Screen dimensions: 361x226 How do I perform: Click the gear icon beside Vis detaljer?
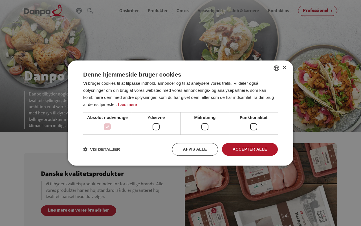click(x=85, y=149)
